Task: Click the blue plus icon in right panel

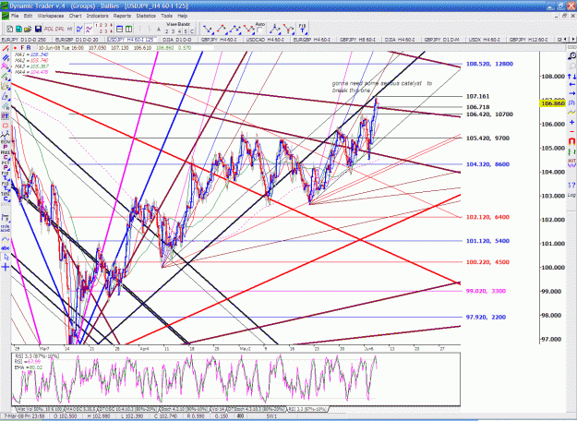Action: pyautogui.click(x=571, y=122)
